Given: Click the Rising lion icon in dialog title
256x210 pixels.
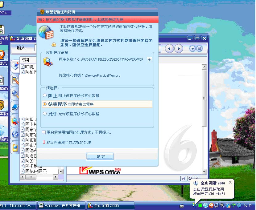Looking at the screenshot, I should click(x=42, y=12).
